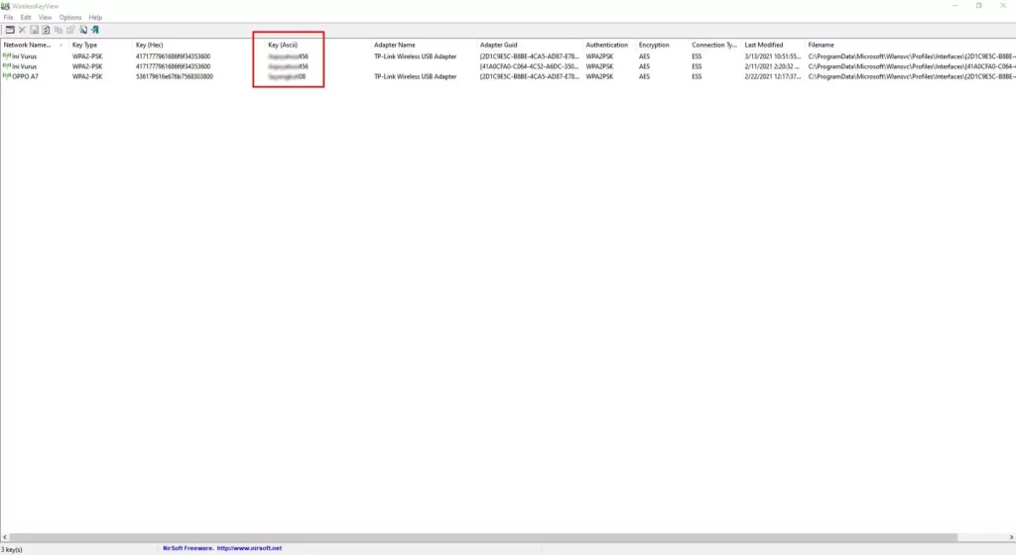Click the Delete (X) toolbar icon
Screen dimensions: 1016x555
[x=22, y=30]
